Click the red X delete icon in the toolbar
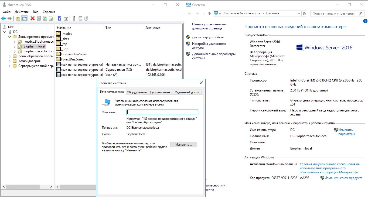This screenshot has height=197, width=368. coord(33,18)
